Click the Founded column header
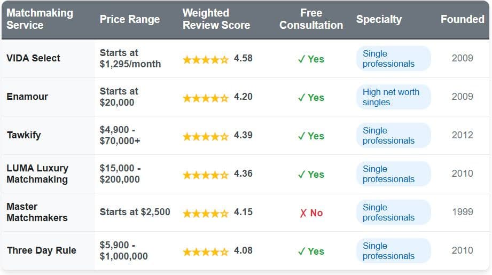Screen dimensions: 492x275 462,19
